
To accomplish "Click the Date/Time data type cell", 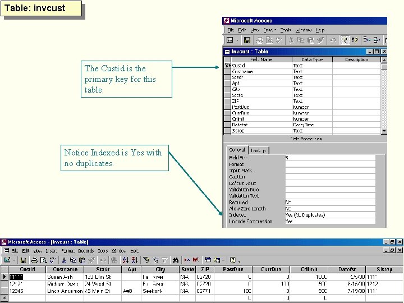I will coord(312,125).
